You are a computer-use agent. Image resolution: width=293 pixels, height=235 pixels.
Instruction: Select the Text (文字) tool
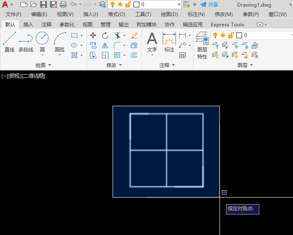point(152,42)
